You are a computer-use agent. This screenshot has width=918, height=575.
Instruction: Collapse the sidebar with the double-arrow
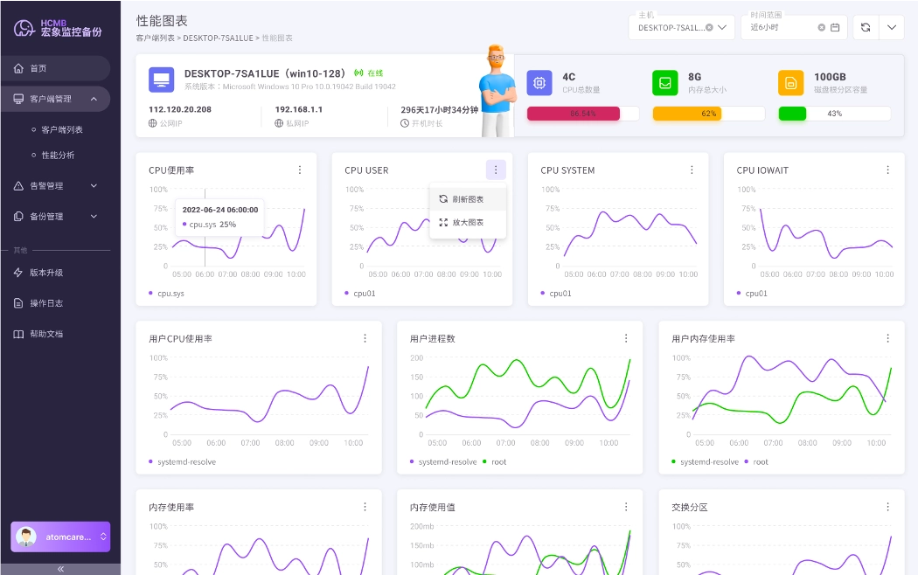pos(60,569)
